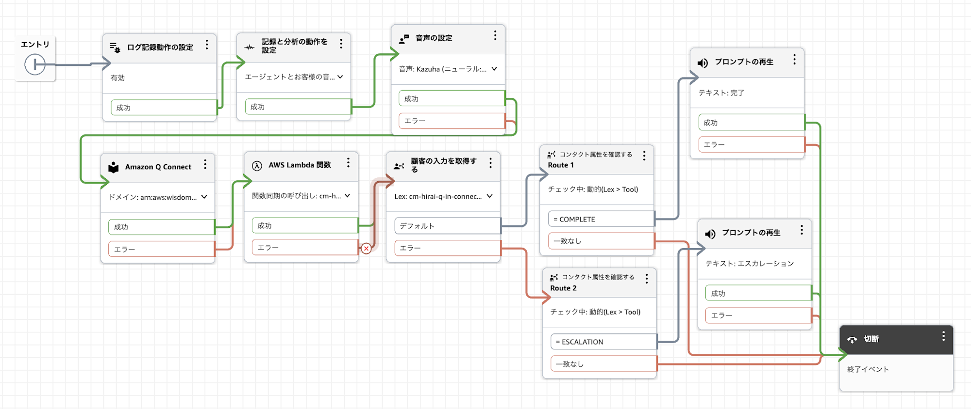Click the speaker icon of テキスト: 完了 prompt
971x409 pixels.
pyautogui.click(x=703, y=63)
